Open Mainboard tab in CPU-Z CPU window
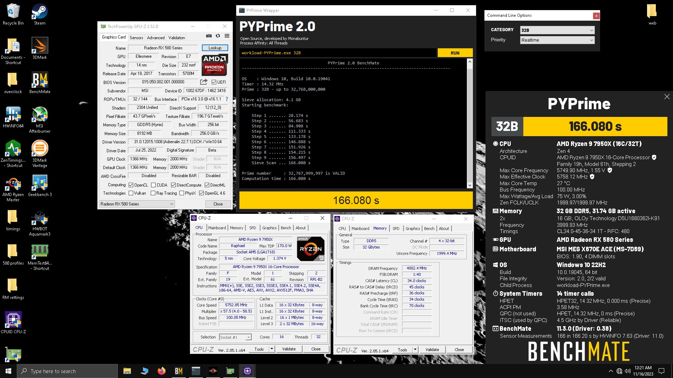The image size is (673, 378). [x=217, y=228]
